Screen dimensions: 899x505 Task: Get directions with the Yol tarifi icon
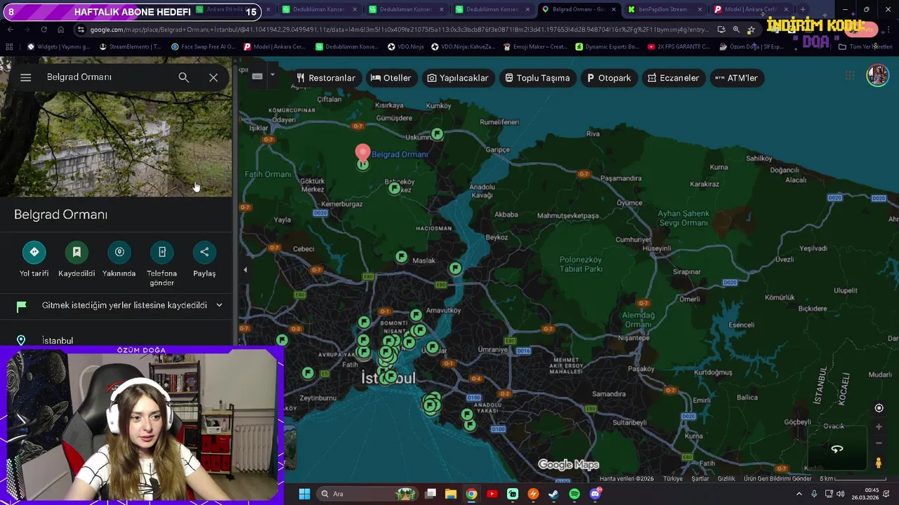[34, 252]
